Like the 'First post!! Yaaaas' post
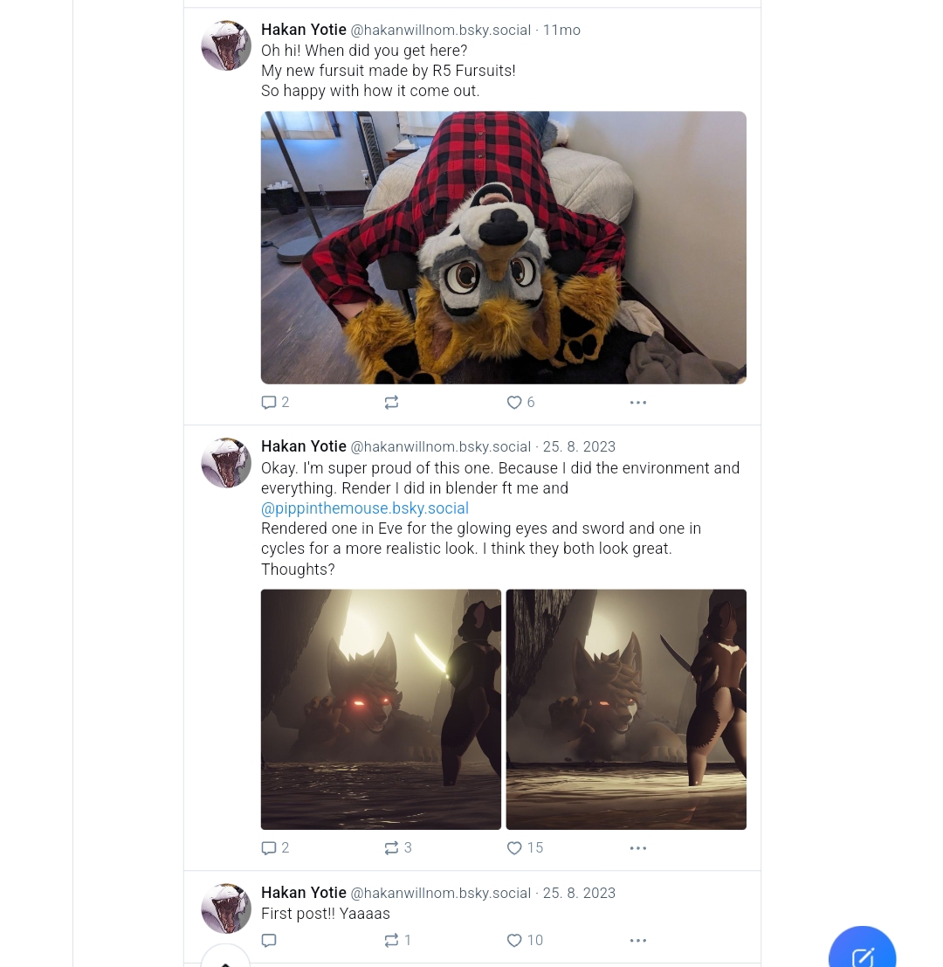Image resolution: width=943 pixels, height=967 pixels. (x=525, y=941)
